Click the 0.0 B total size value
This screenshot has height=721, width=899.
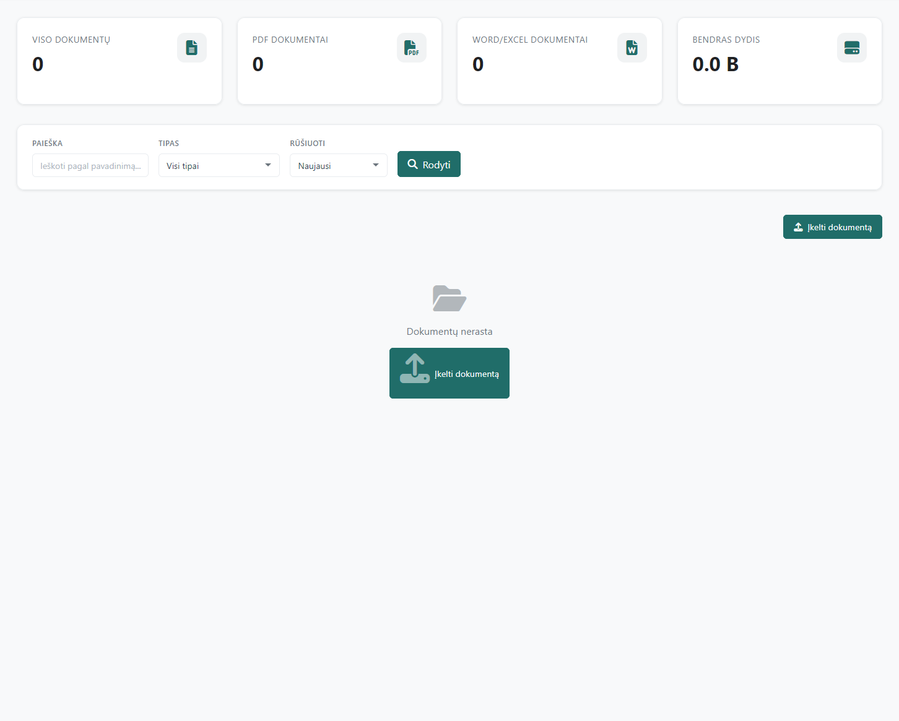pos(716,64)
